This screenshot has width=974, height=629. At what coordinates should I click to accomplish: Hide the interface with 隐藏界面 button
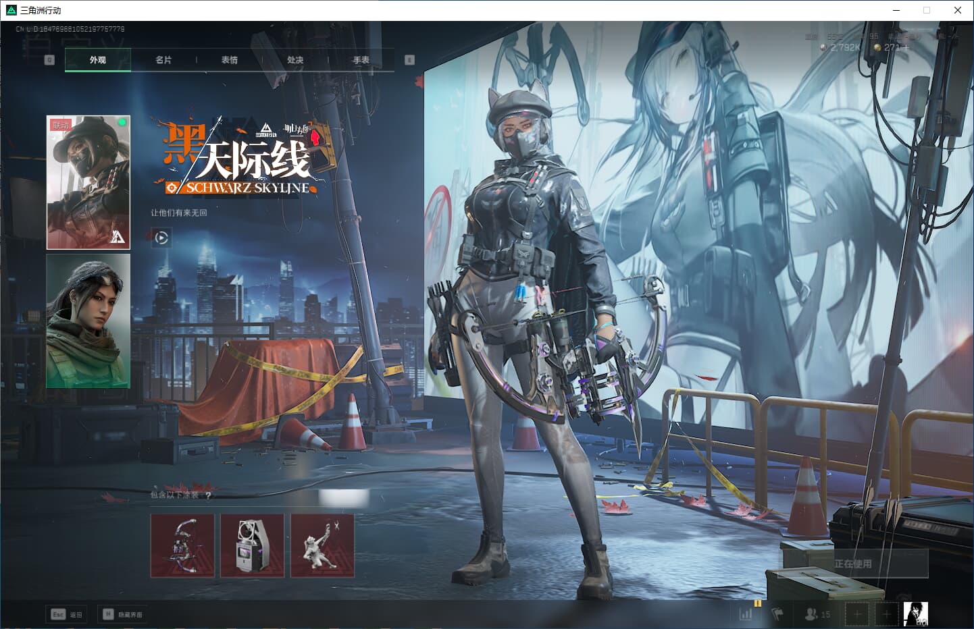[122, 614]
